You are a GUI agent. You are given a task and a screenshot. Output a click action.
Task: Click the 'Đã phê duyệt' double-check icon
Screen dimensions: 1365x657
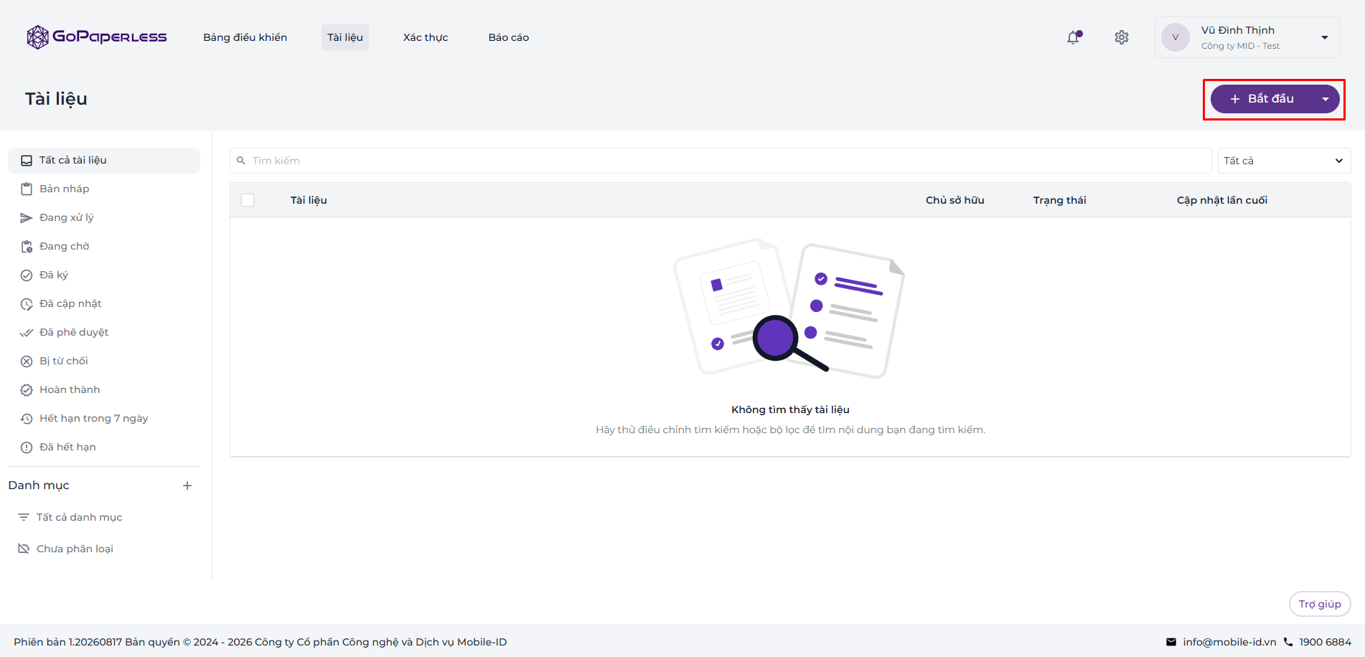(27, 333)
